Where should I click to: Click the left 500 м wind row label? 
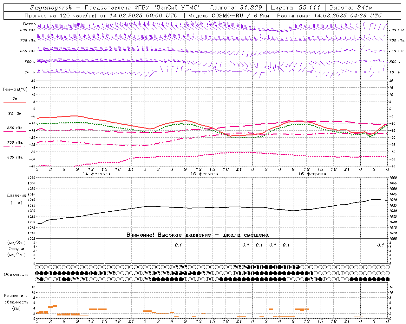[30, 62]
